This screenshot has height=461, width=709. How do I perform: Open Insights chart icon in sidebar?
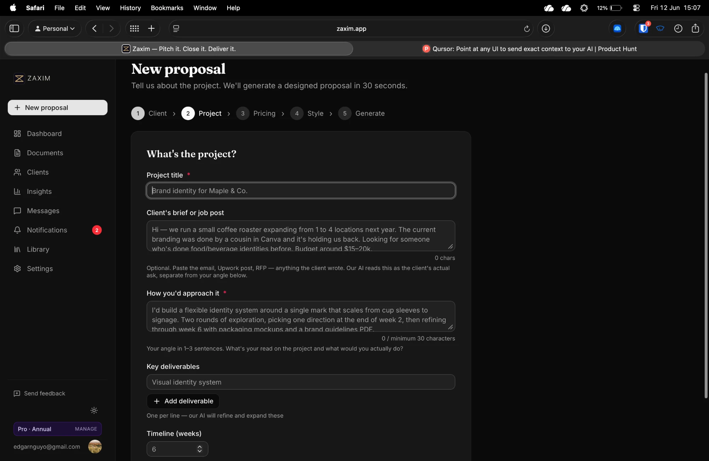(17, 191)
